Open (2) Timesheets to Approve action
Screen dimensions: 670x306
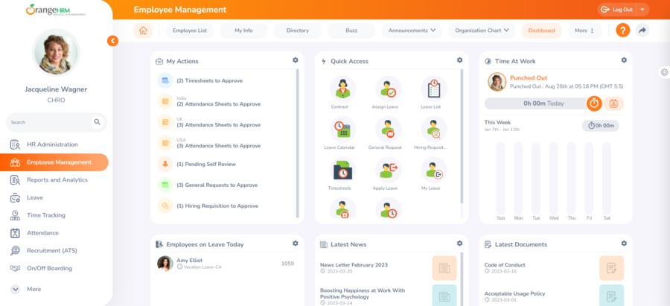click(x=209, y=80)
